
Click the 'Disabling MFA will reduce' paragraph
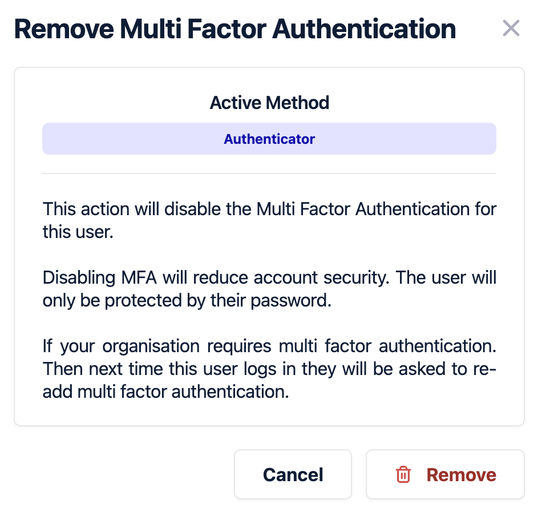click(269, 289)
